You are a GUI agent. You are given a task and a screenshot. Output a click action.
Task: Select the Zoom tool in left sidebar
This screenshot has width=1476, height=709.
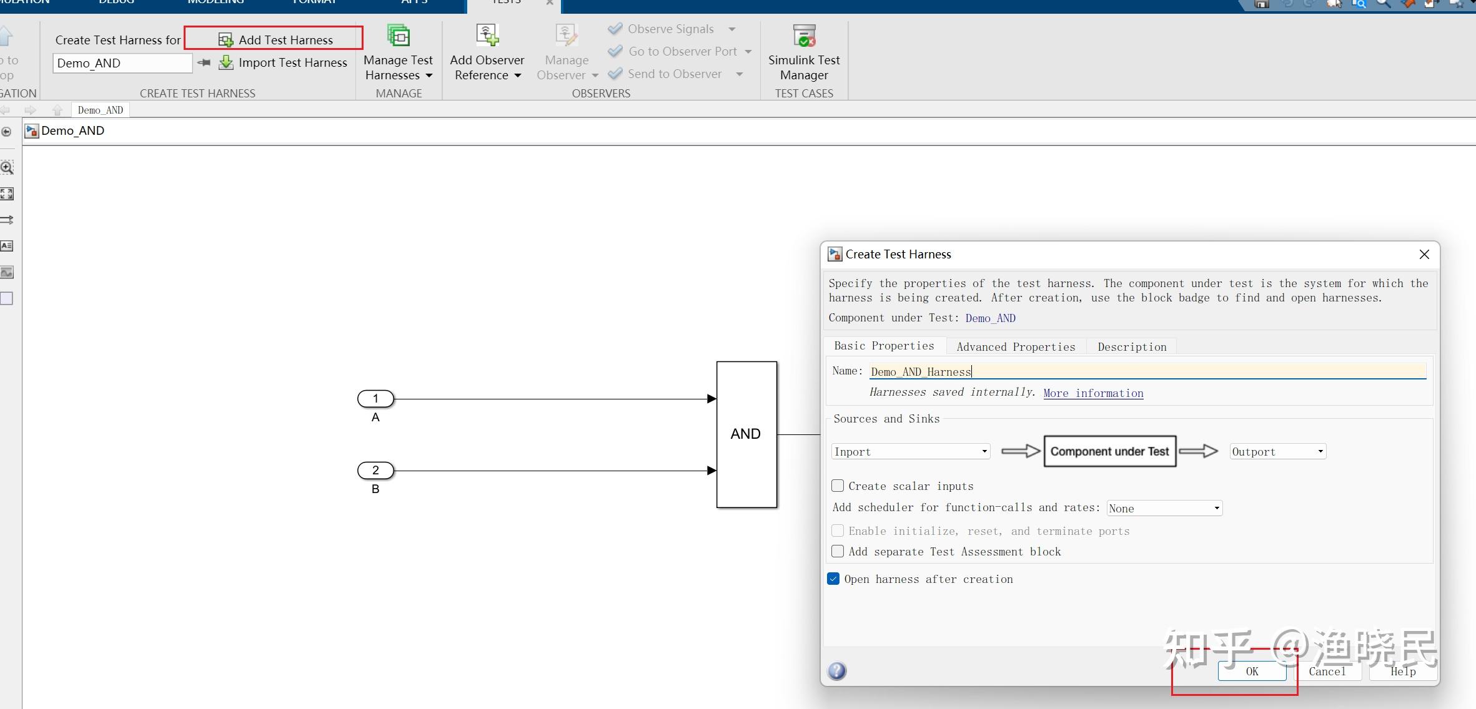[7, 167]
